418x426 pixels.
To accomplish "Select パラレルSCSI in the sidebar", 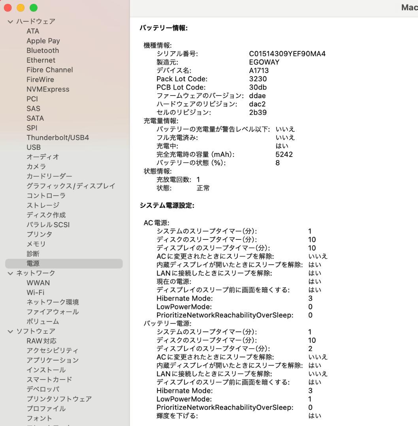I will tap(48, 225).
